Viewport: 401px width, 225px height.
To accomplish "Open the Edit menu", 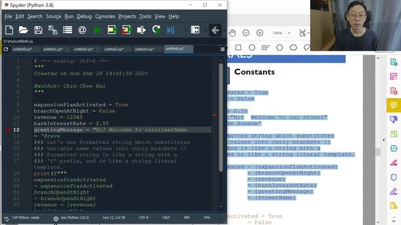I will [19, 16].
